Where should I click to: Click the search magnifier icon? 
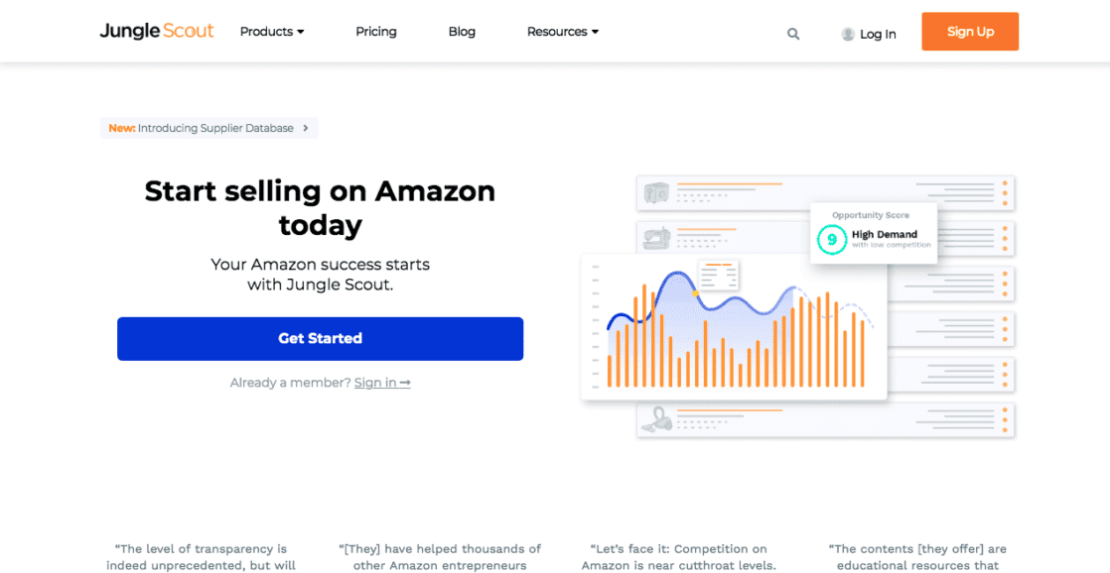point(793,33)
